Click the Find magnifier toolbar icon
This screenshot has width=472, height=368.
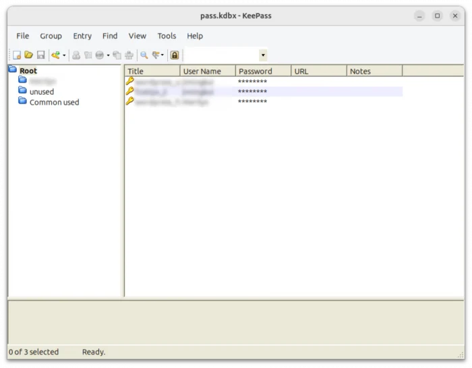tap(144, 55)
